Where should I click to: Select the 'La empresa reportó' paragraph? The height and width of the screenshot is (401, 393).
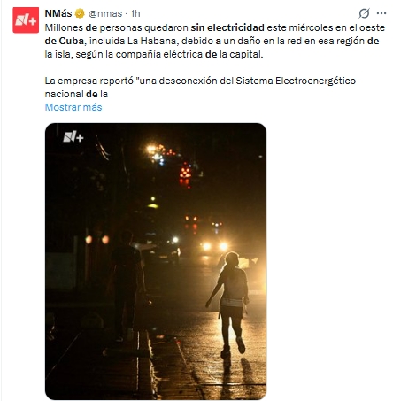200,87
